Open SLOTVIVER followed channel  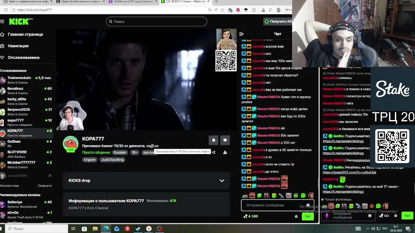click(26, 154)
